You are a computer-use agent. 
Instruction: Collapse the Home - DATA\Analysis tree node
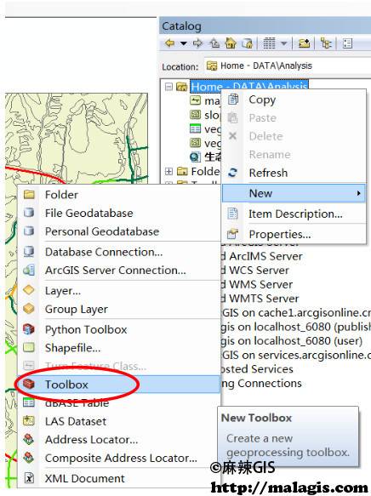169,87
